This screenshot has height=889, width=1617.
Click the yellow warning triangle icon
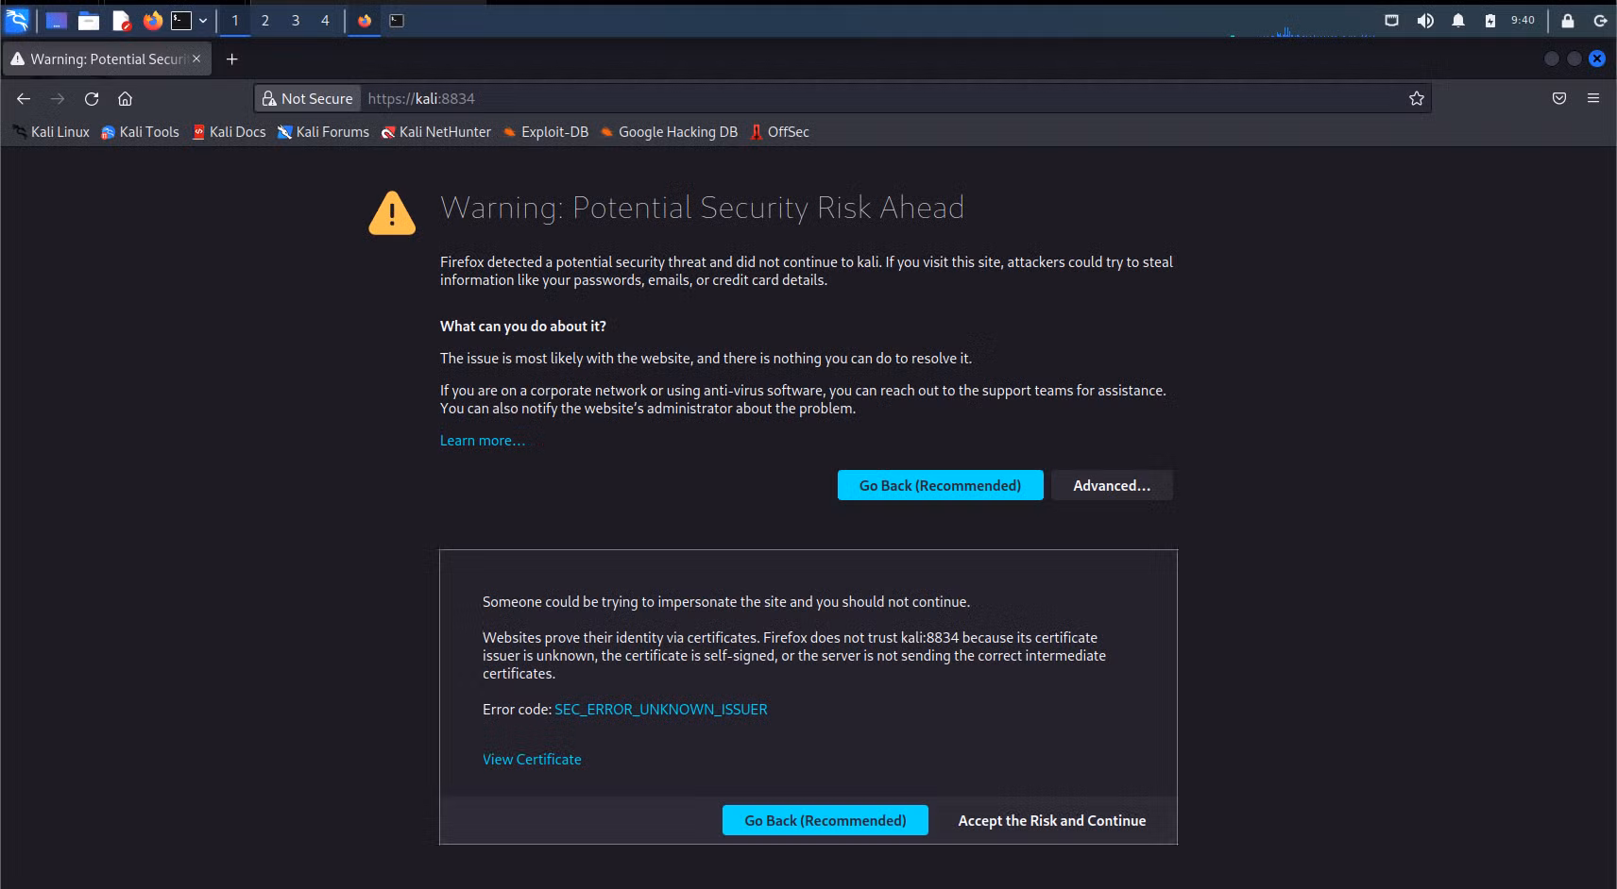coord(392,212)
